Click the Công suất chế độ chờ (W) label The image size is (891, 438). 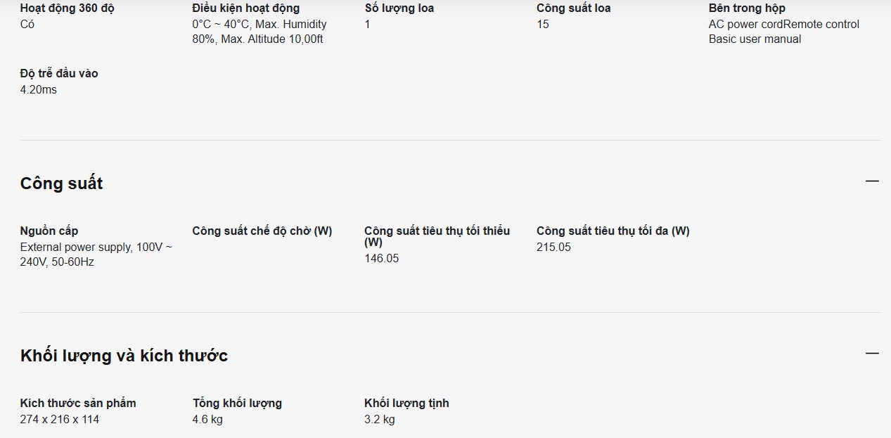[262, 231]
